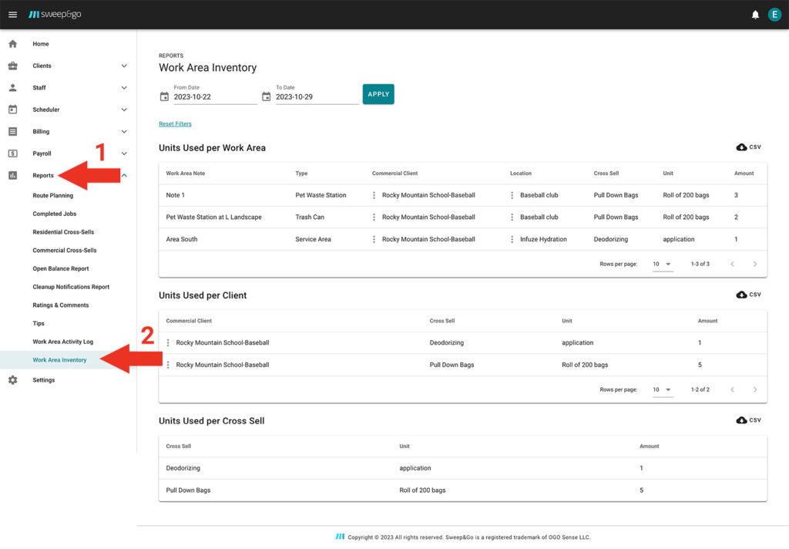The width and height of the screenshot is (789, 549).
Task: Download CSV for Units Used per Work Area
Action: [748, 147]
